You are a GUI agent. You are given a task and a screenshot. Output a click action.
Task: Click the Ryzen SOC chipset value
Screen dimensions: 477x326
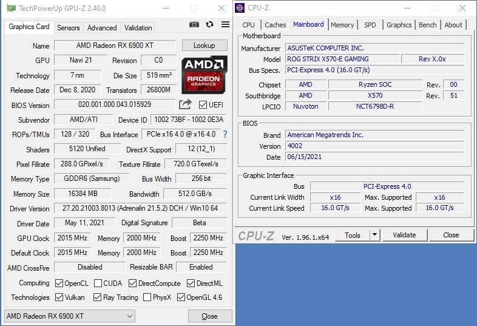click(375, 84)
